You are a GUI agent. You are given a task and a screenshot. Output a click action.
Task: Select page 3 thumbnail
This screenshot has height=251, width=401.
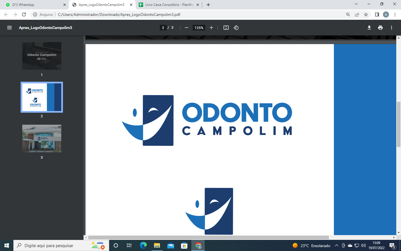tap(42, 138)
